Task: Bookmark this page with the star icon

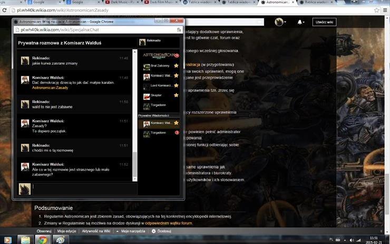Action: coord(377,10)
